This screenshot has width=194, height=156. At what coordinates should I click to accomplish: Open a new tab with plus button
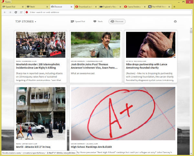(174, 6)
